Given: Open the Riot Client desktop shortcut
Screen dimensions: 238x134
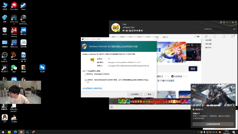Looking at the screenshot, I should click(14, 6).
